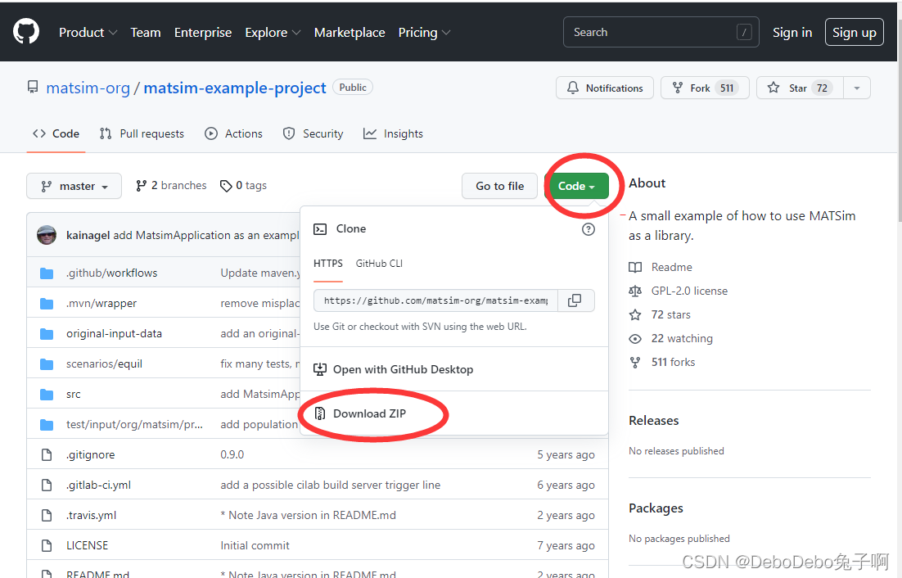Image resolution: width=902 pixels, height=578 pixels.
Task: Click the Notifications bell button
Action: [605, 88]
